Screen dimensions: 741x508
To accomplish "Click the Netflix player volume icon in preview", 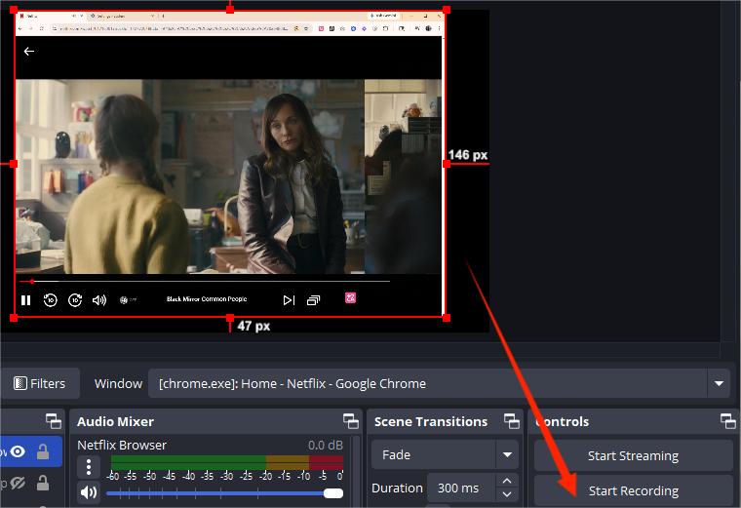I will tap(99, 300).
